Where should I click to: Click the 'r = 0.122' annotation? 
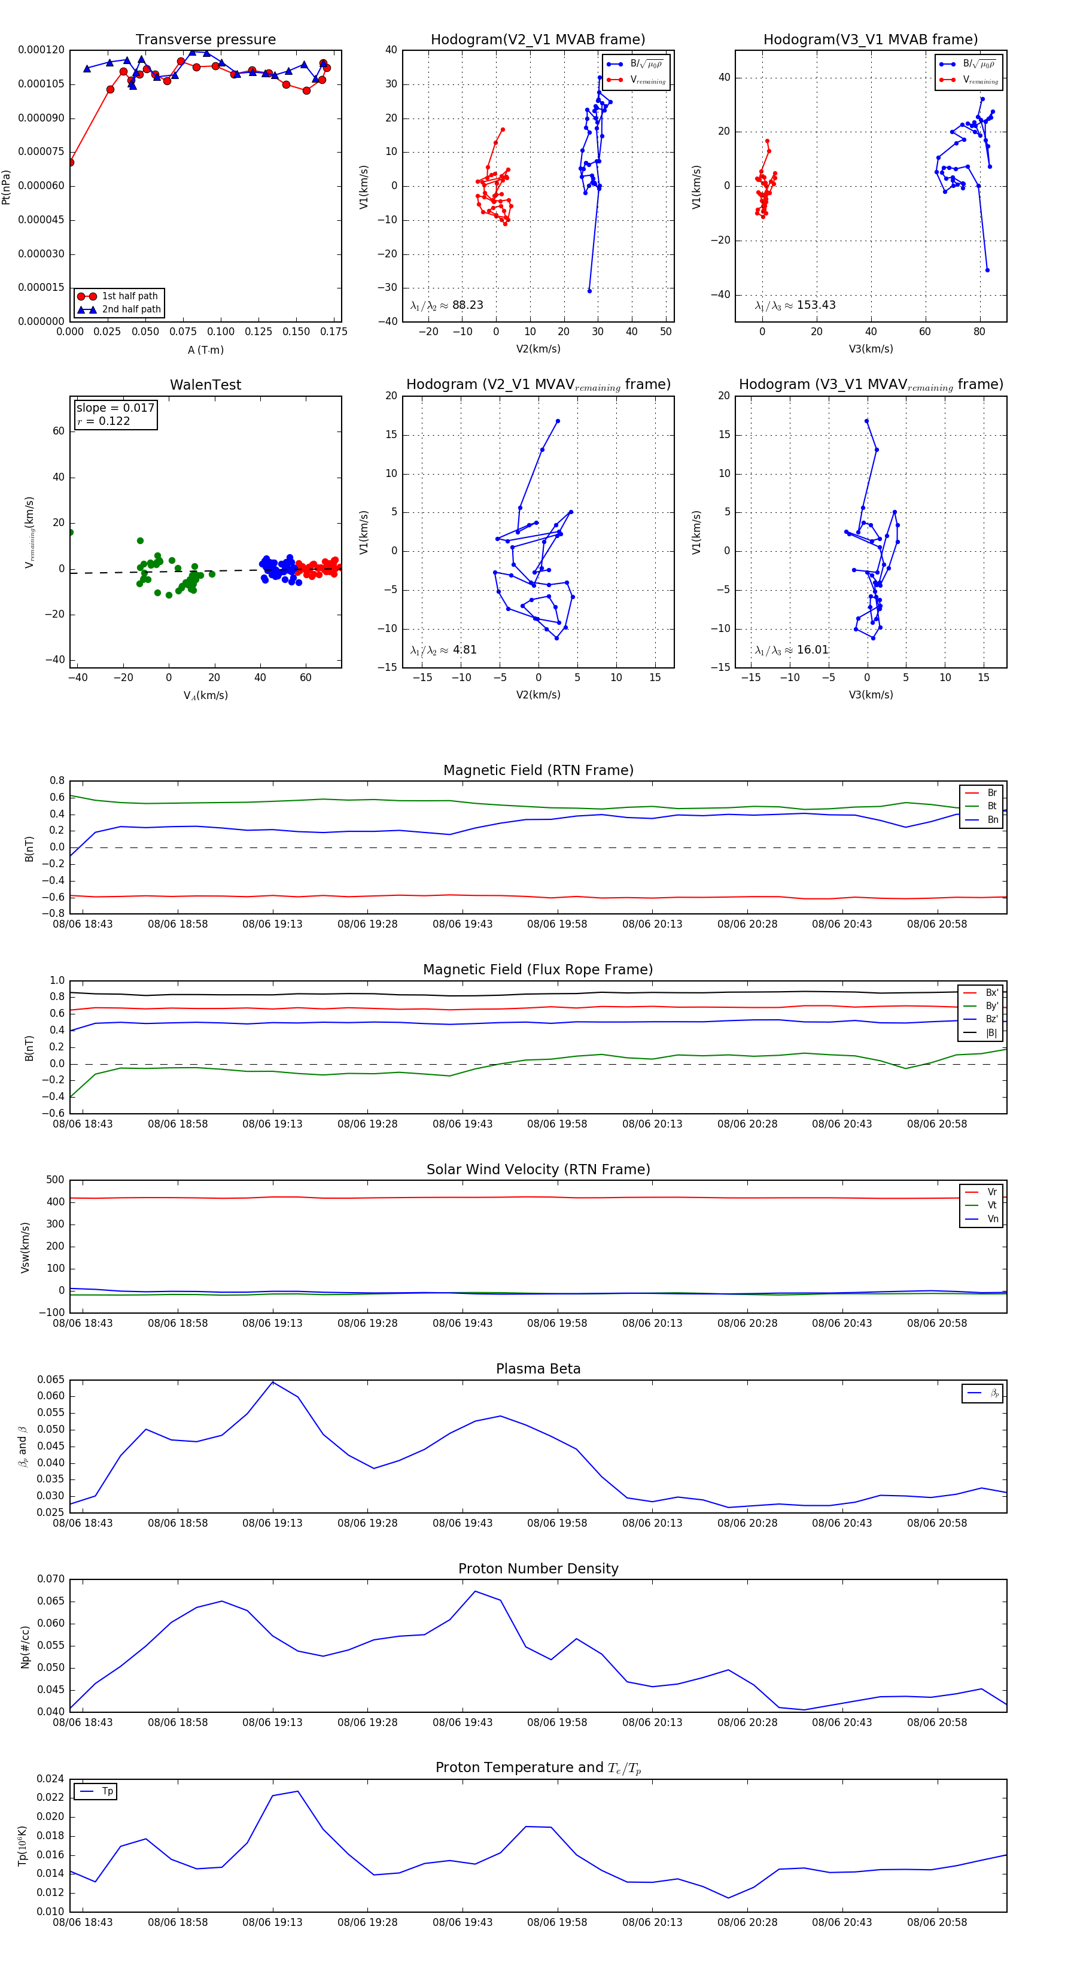pos(104,421)
